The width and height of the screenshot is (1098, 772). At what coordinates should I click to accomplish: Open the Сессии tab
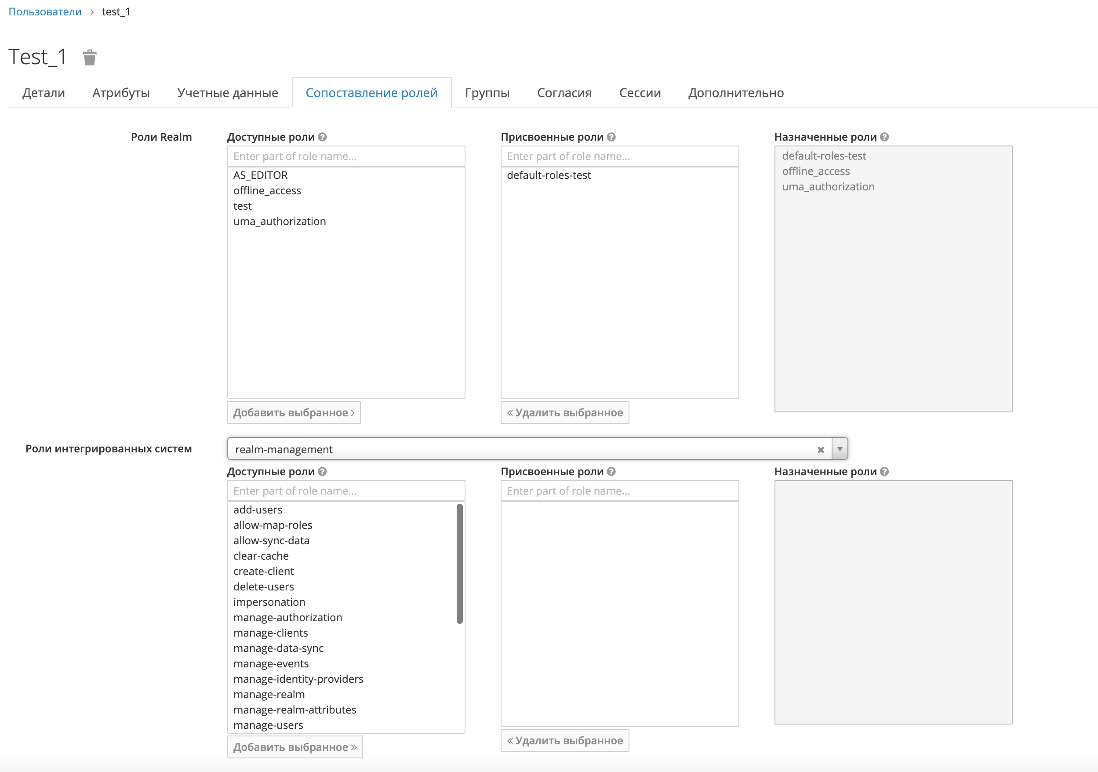[x=640, y=93]
